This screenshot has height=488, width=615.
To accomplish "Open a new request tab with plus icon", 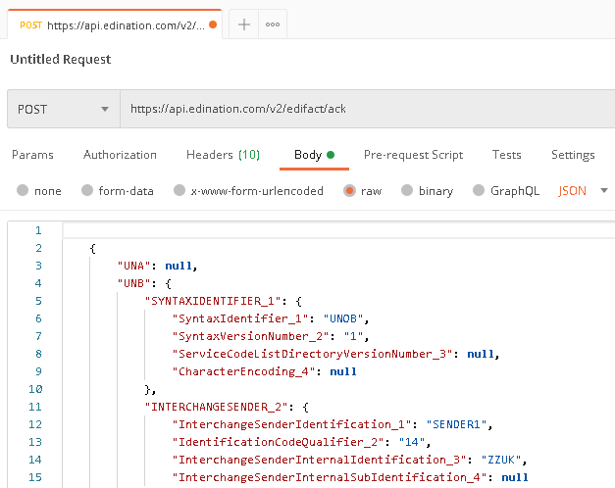I will [244, 24].
